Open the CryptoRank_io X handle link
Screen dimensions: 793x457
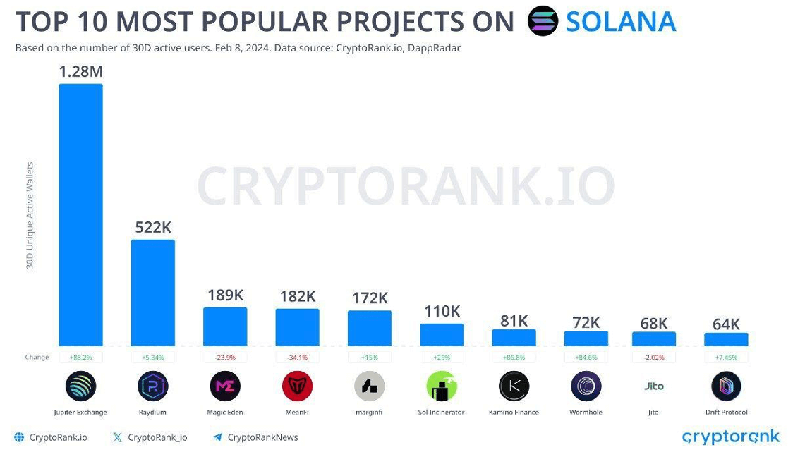(150, 437)
